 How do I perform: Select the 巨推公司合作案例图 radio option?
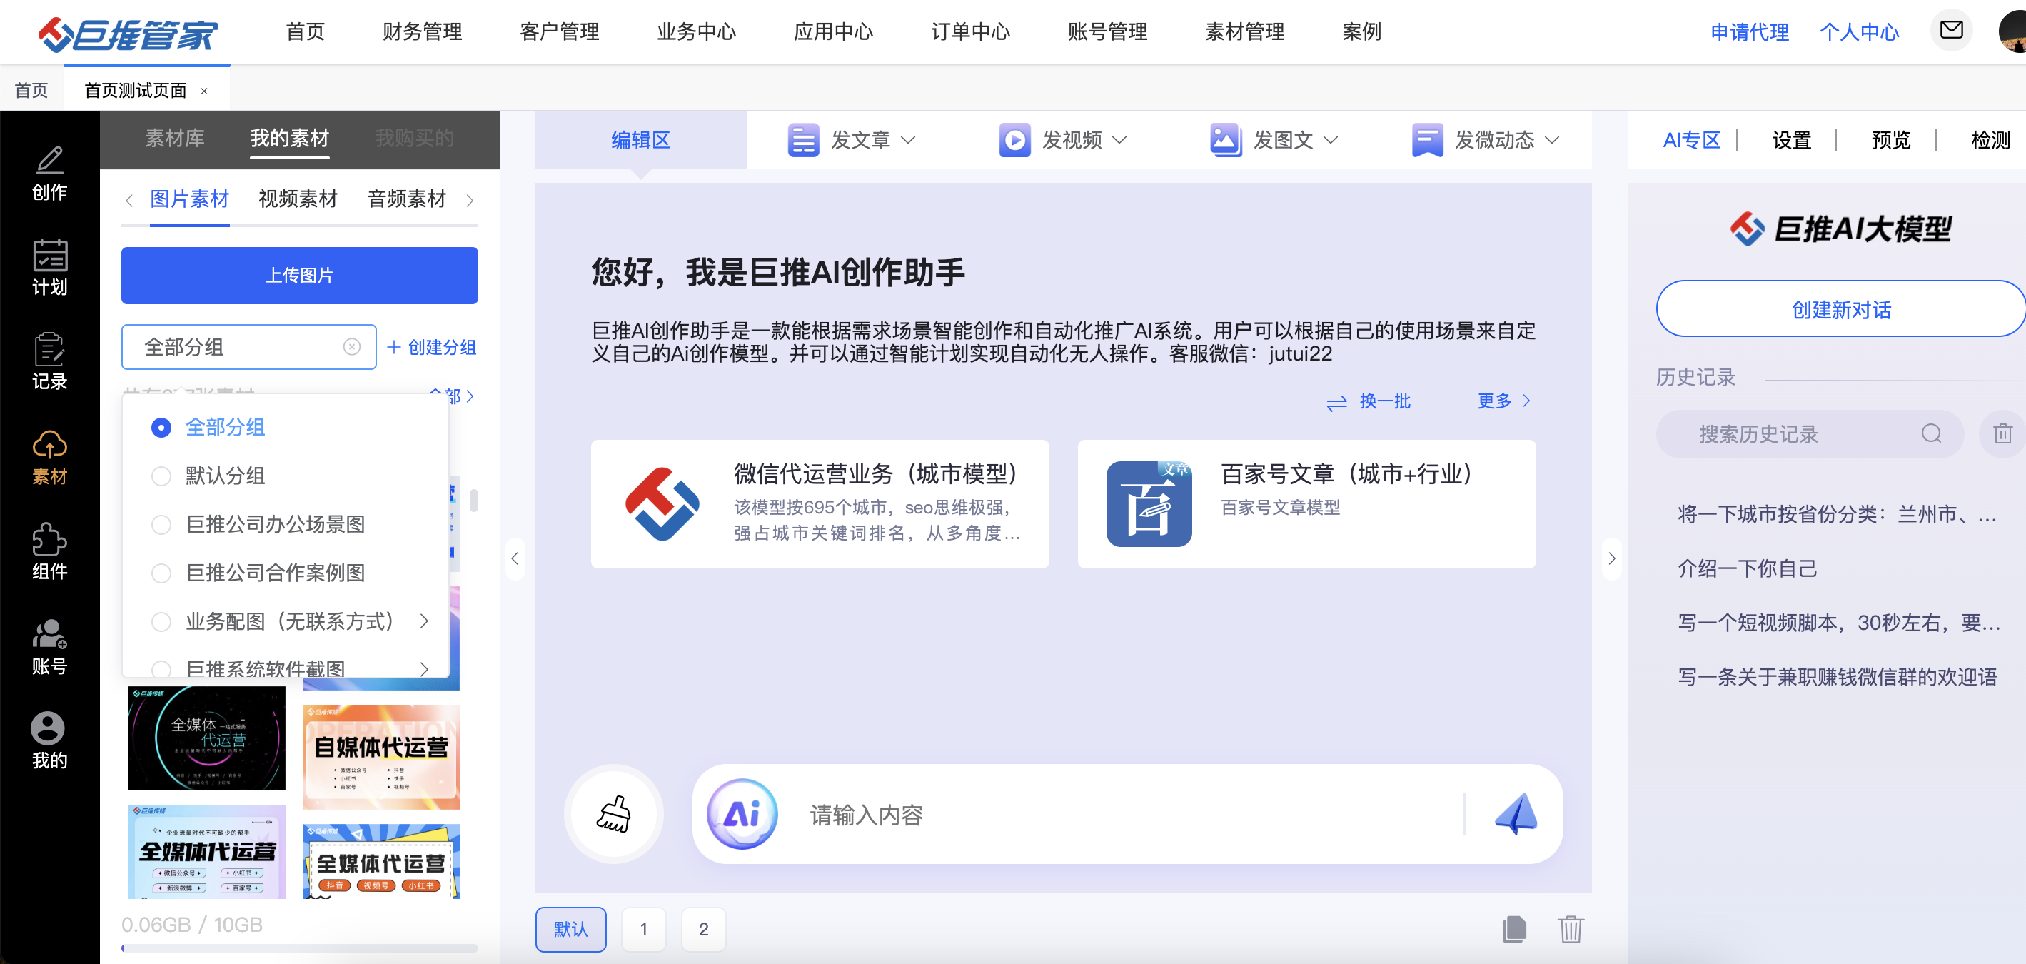(x=161, y=573)
